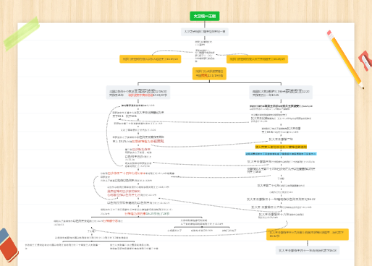
Task: Click the large red text in the left branch
Action: click(148, 142)
